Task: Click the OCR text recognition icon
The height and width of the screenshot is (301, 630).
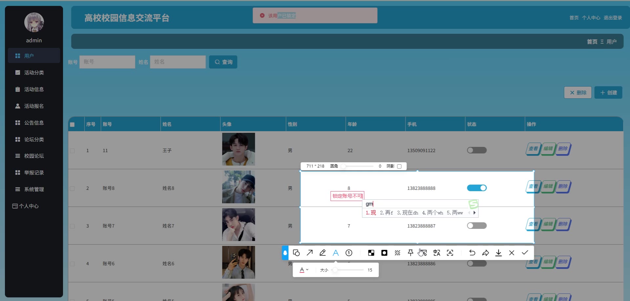Action: (450, 253)
